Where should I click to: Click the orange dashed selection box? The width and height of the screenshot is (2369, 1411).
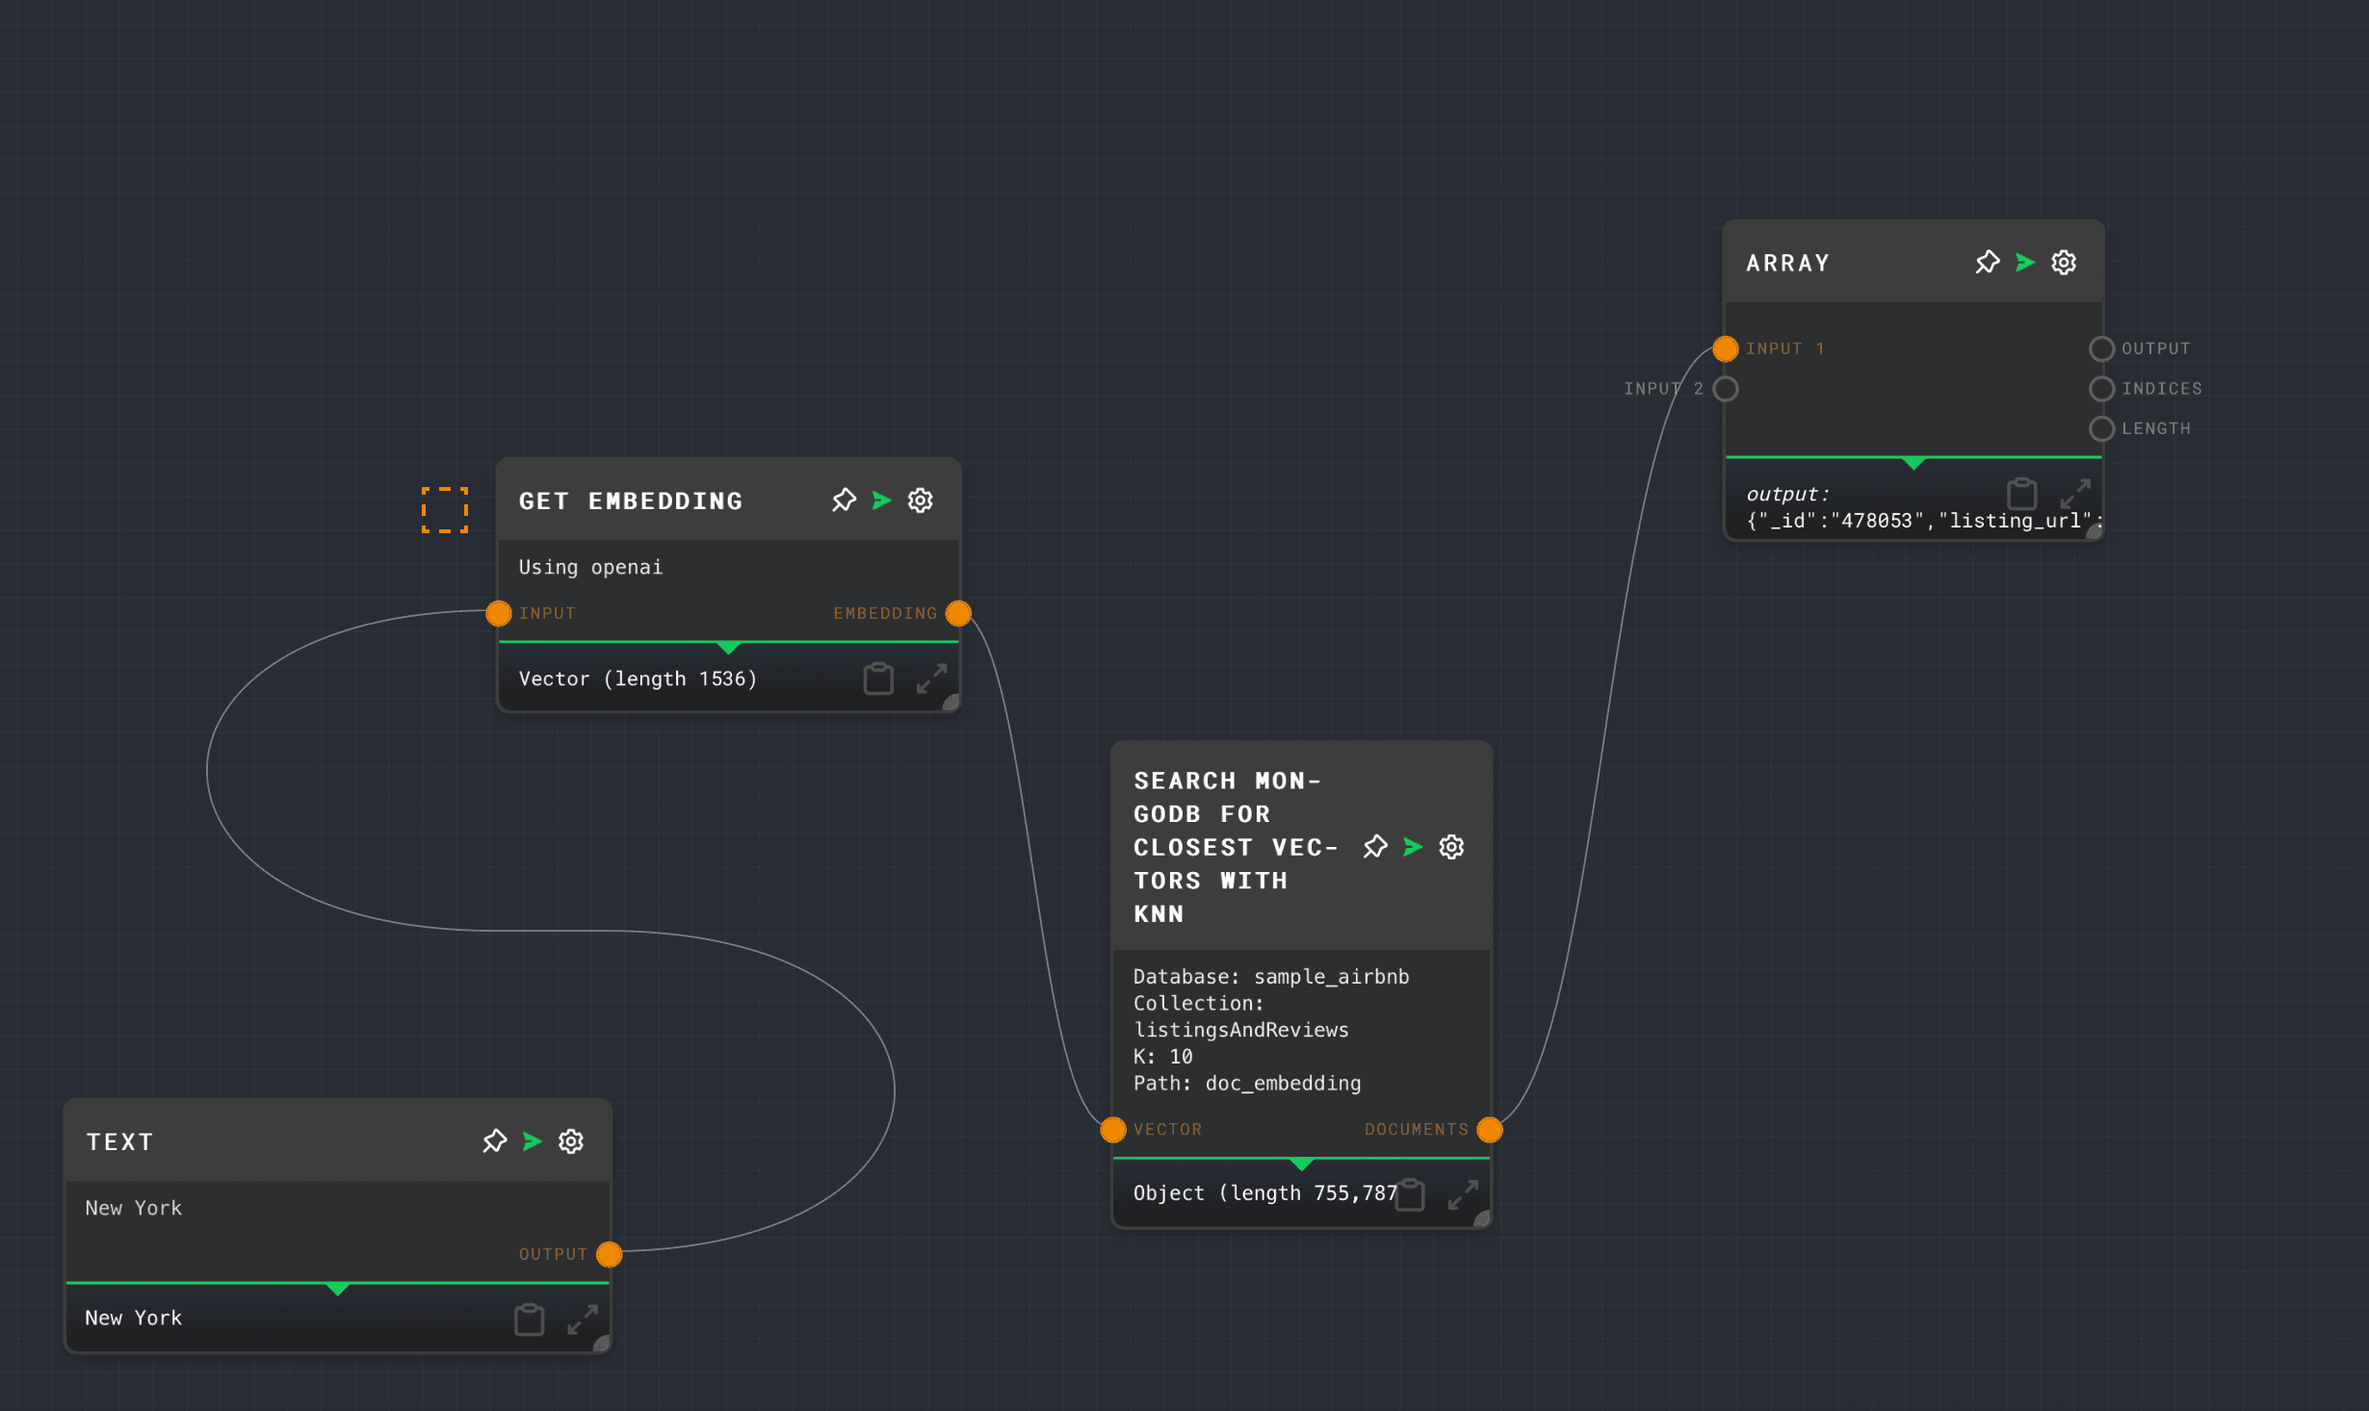click(x=445, y=510)
